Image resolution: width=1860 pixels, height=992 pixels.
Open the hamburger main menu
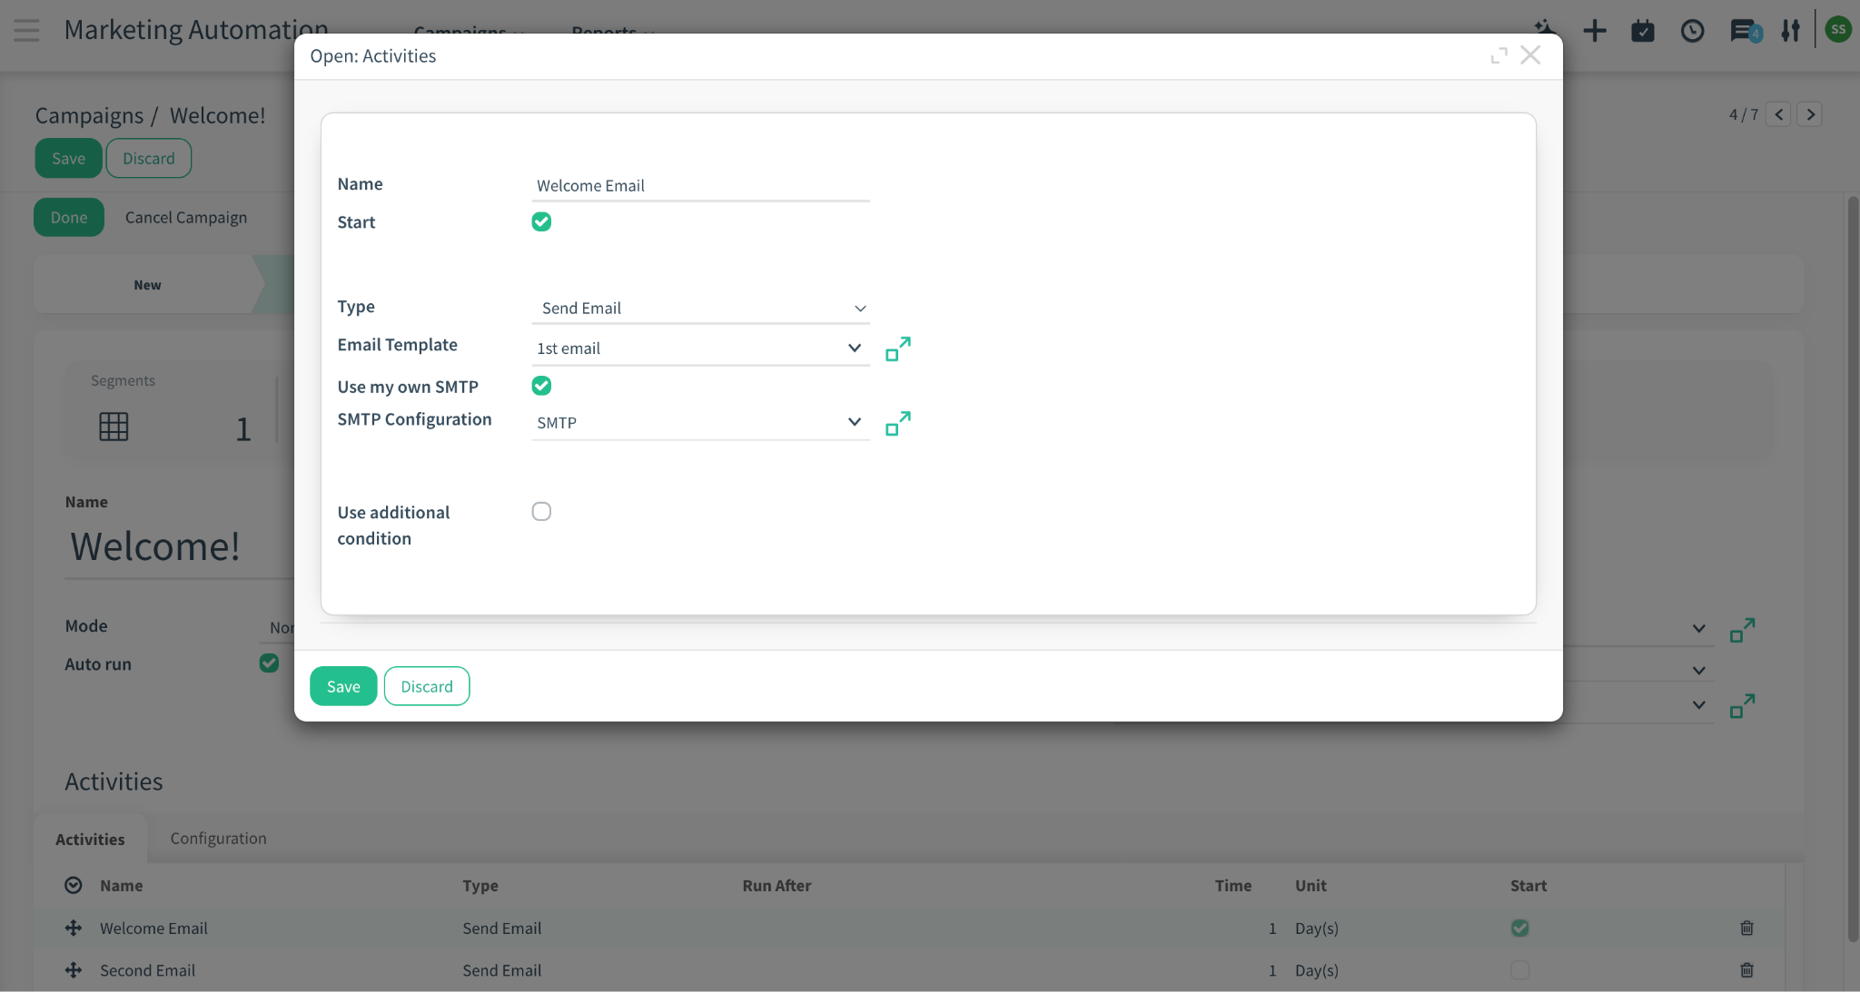point(26,30)
